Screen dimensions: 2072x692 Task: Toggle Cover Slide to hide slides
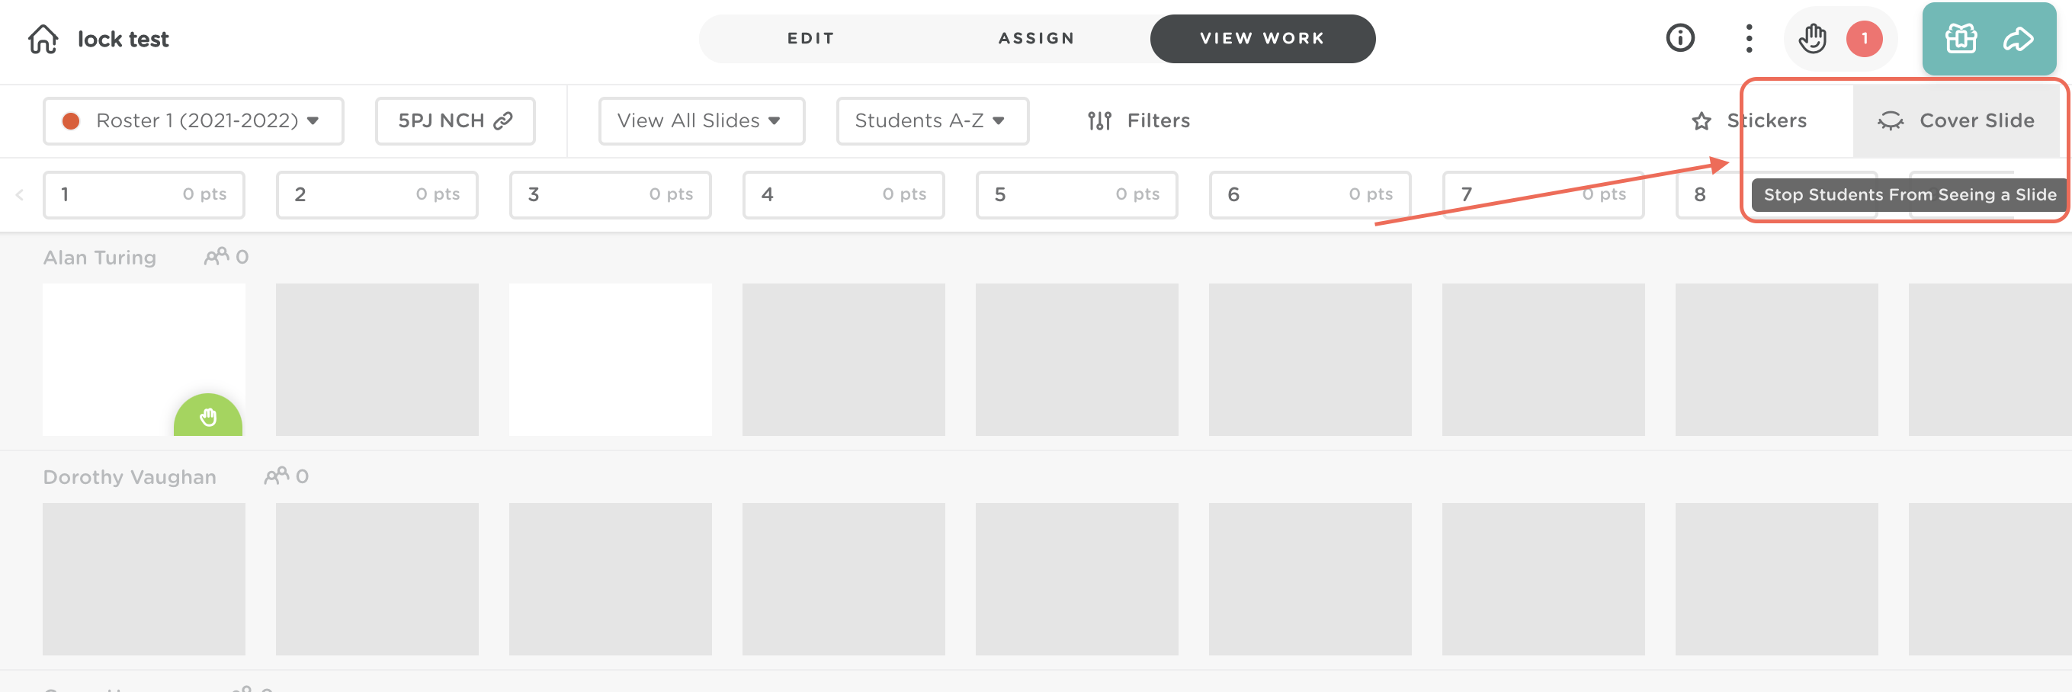pos(1955,120)
